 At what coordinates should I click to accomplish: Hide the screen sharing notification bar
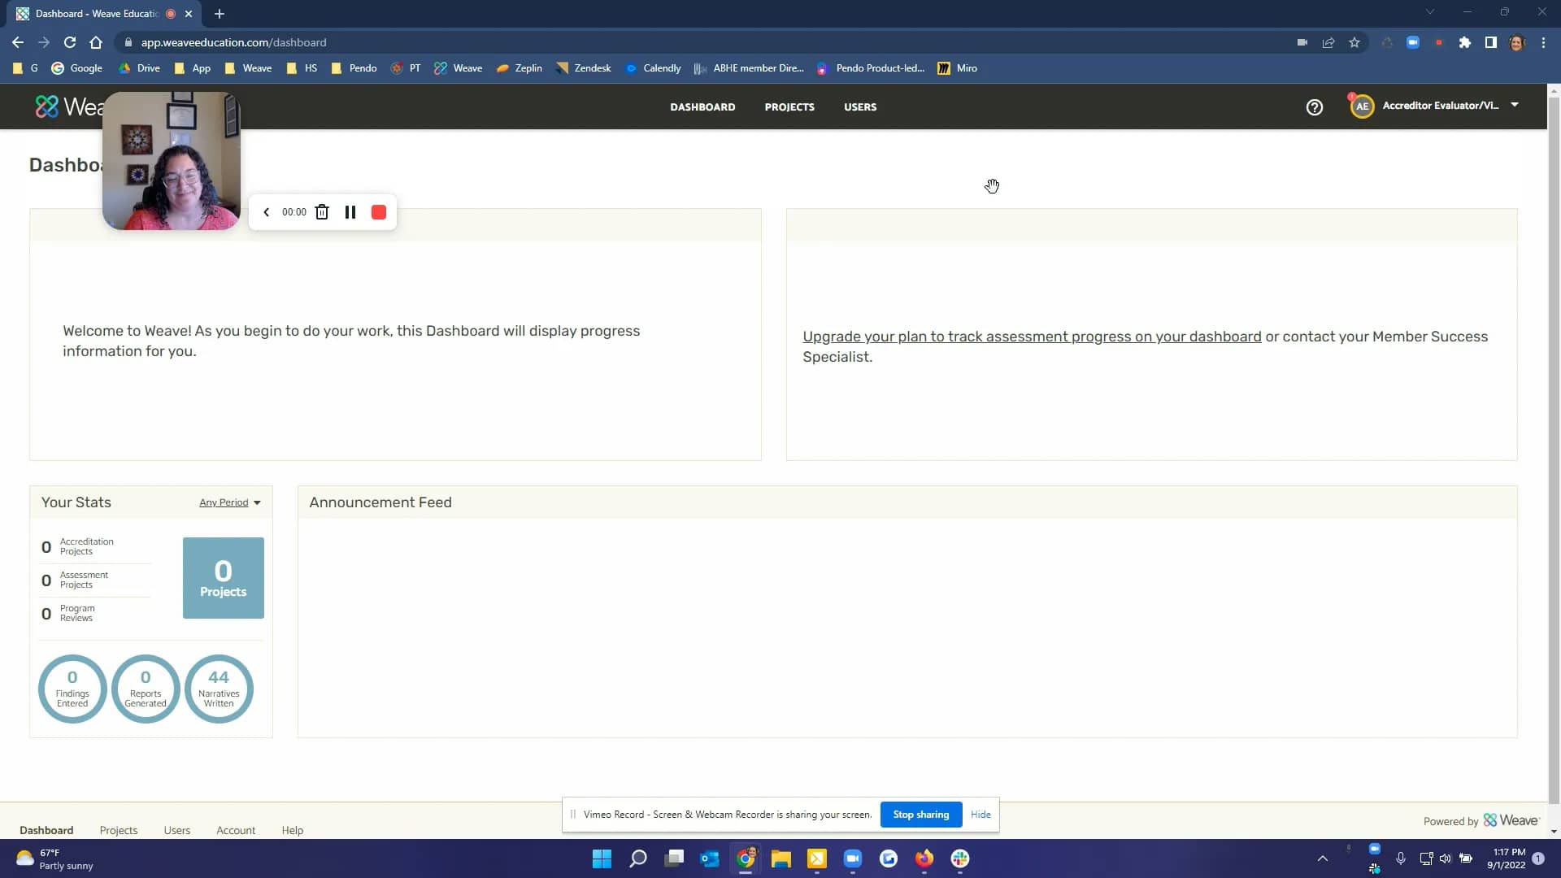[x=981, y=814]
